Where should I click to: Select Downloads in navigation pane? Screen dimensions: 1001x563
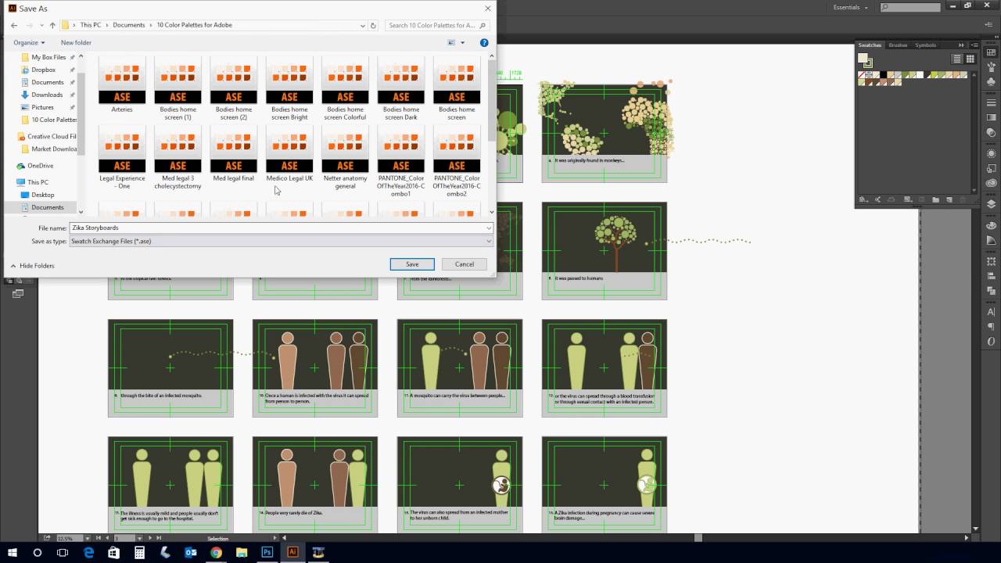[x=47, y=95]
